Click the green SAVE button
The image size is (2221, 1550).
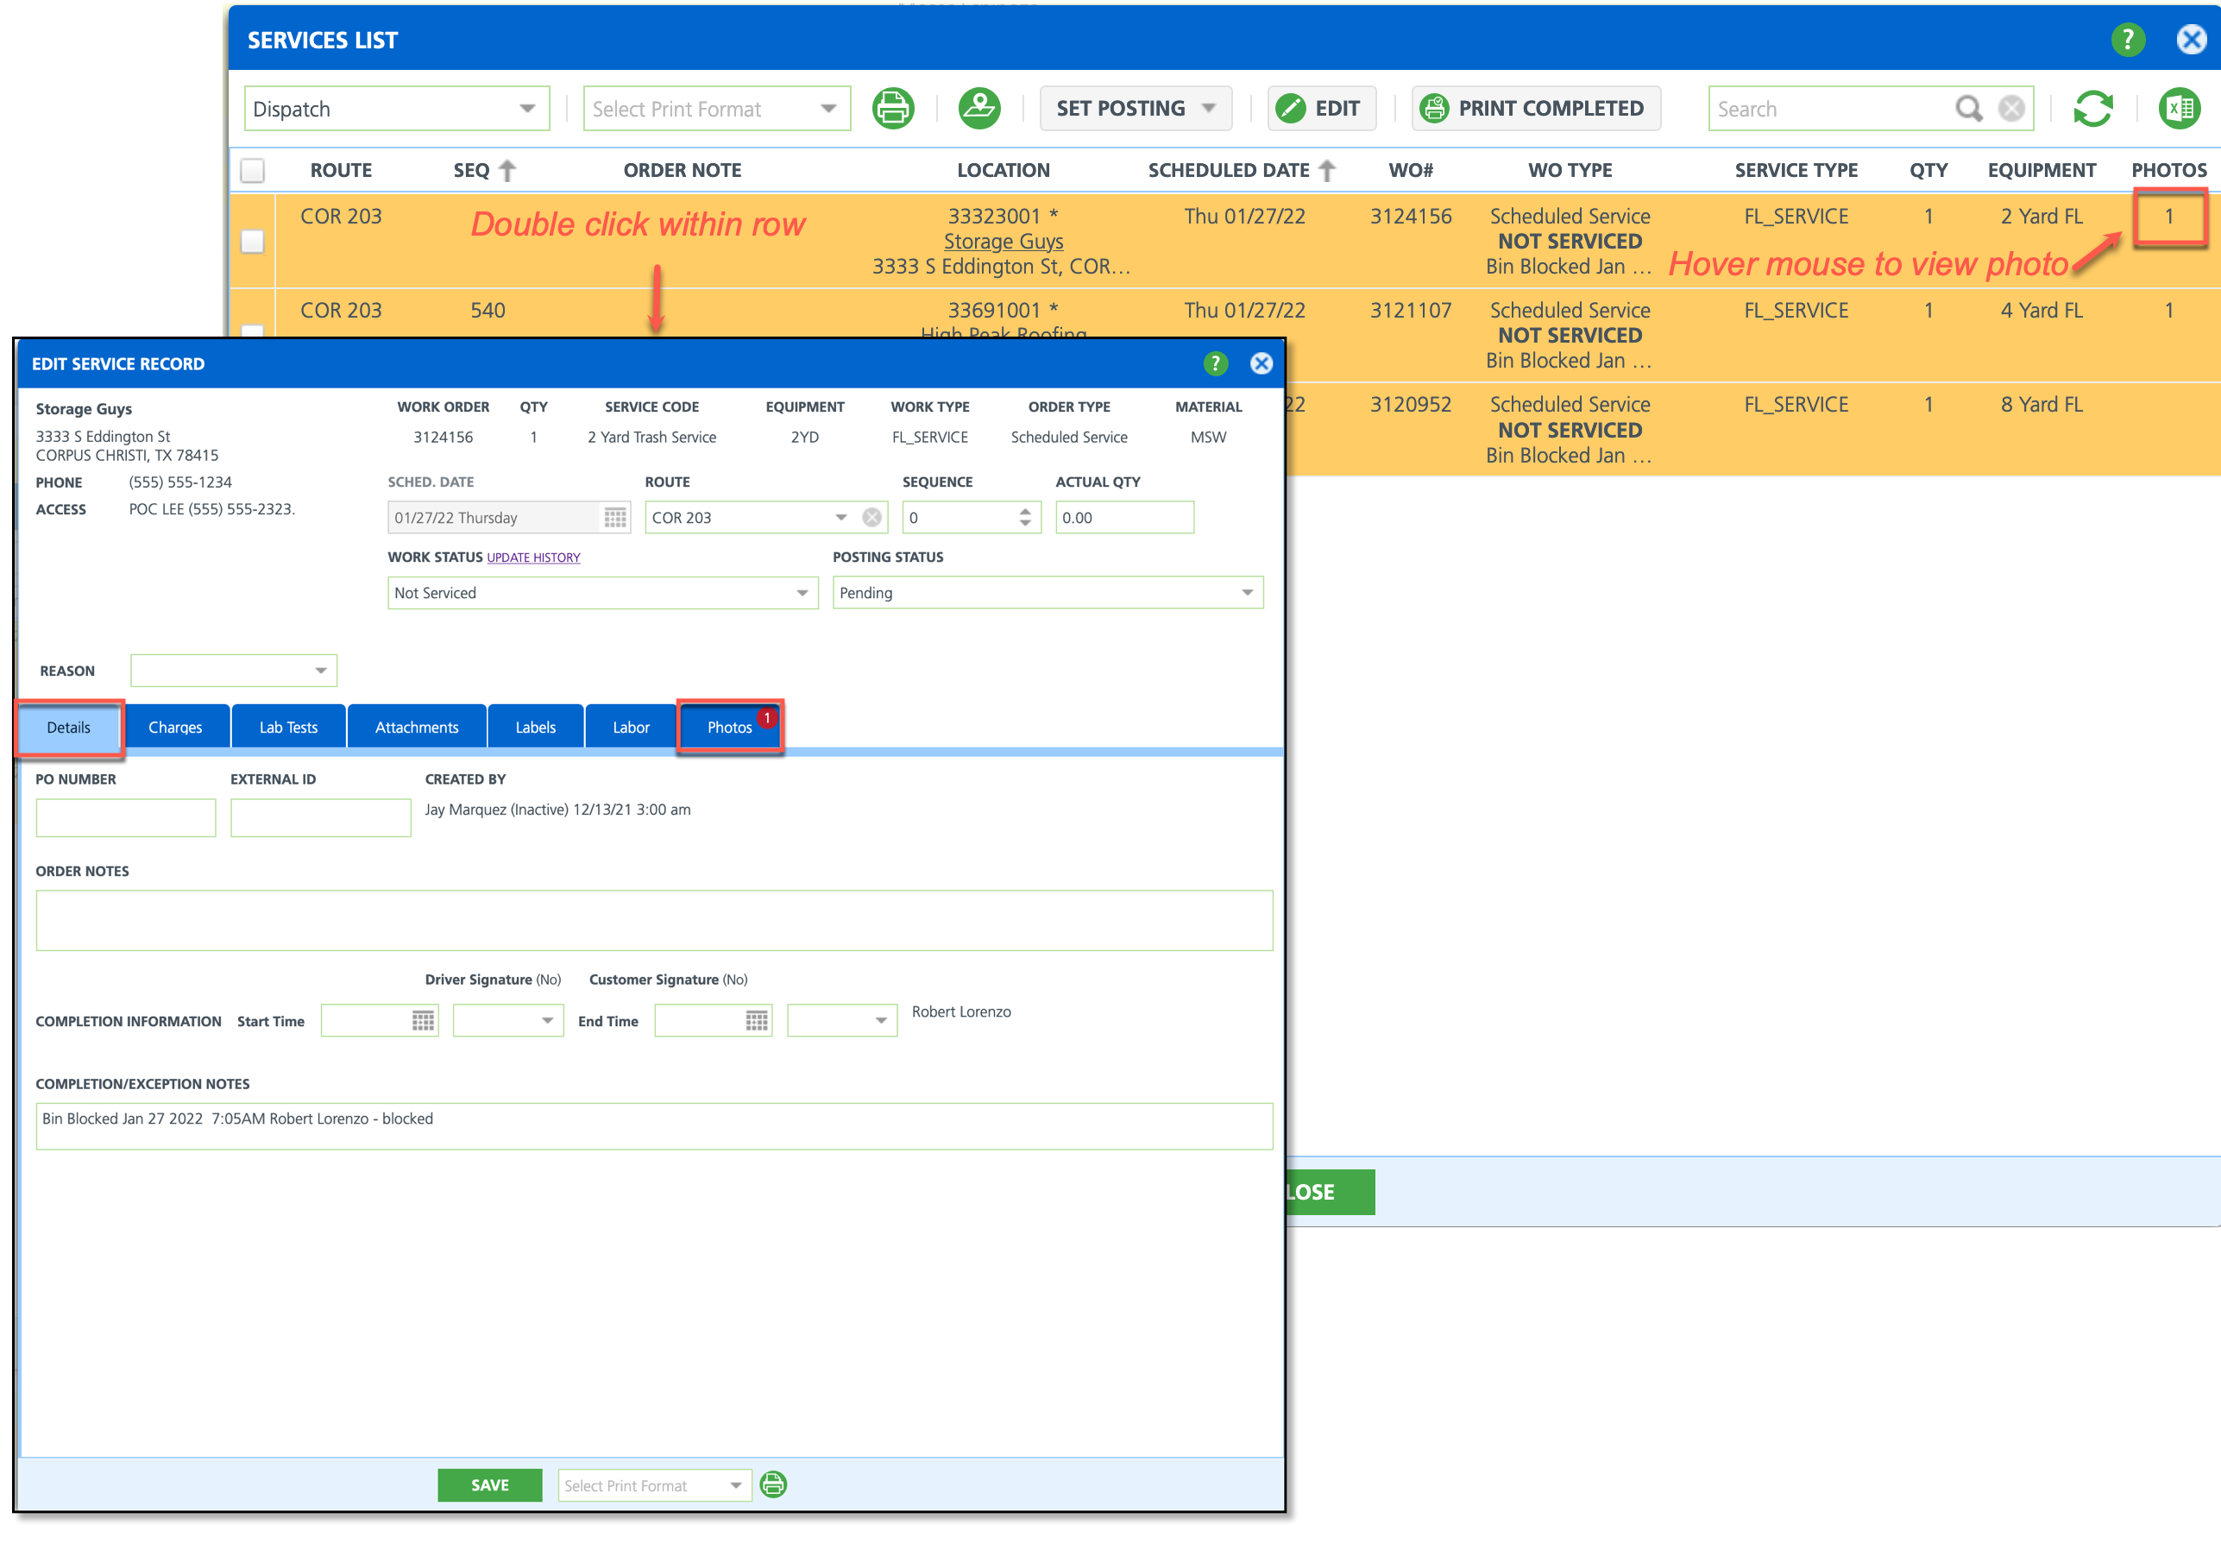pos(489,1485)
